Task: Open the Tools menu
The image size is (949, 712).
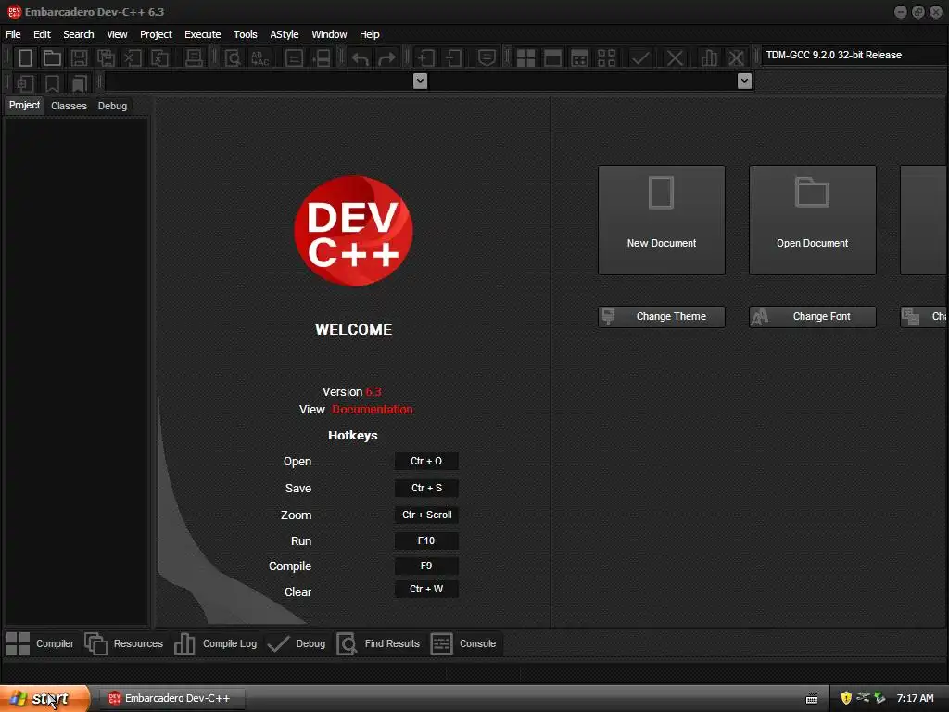Action: [x=246, y=34]
